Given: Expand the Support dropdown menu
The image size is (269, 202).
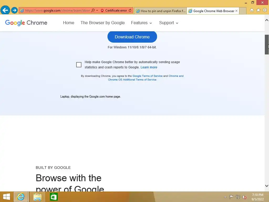Looking at the screenshot, I should pyautogui.click(x=169, y=23).
